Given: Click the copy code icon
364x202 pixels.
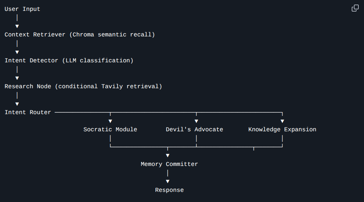Looking at the screenshot, I should pos(355,8).
